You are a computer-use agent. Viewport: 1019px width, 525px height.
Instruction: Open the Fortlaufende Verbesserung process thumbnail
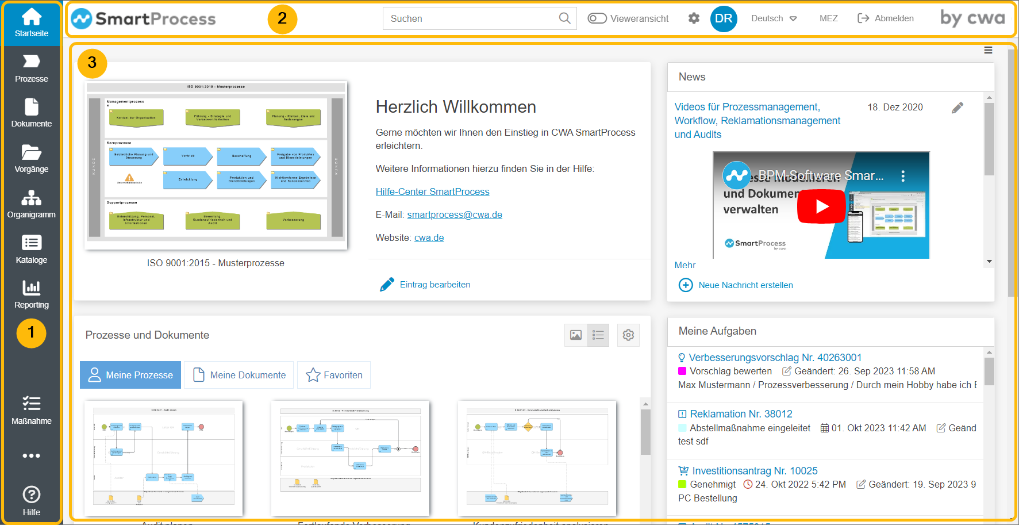[350, 458]
